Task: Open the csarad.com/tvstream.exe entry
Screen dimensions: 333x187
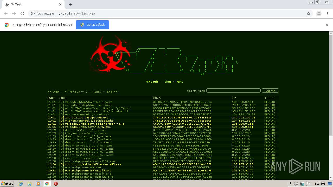Action: tap(84, 158)
